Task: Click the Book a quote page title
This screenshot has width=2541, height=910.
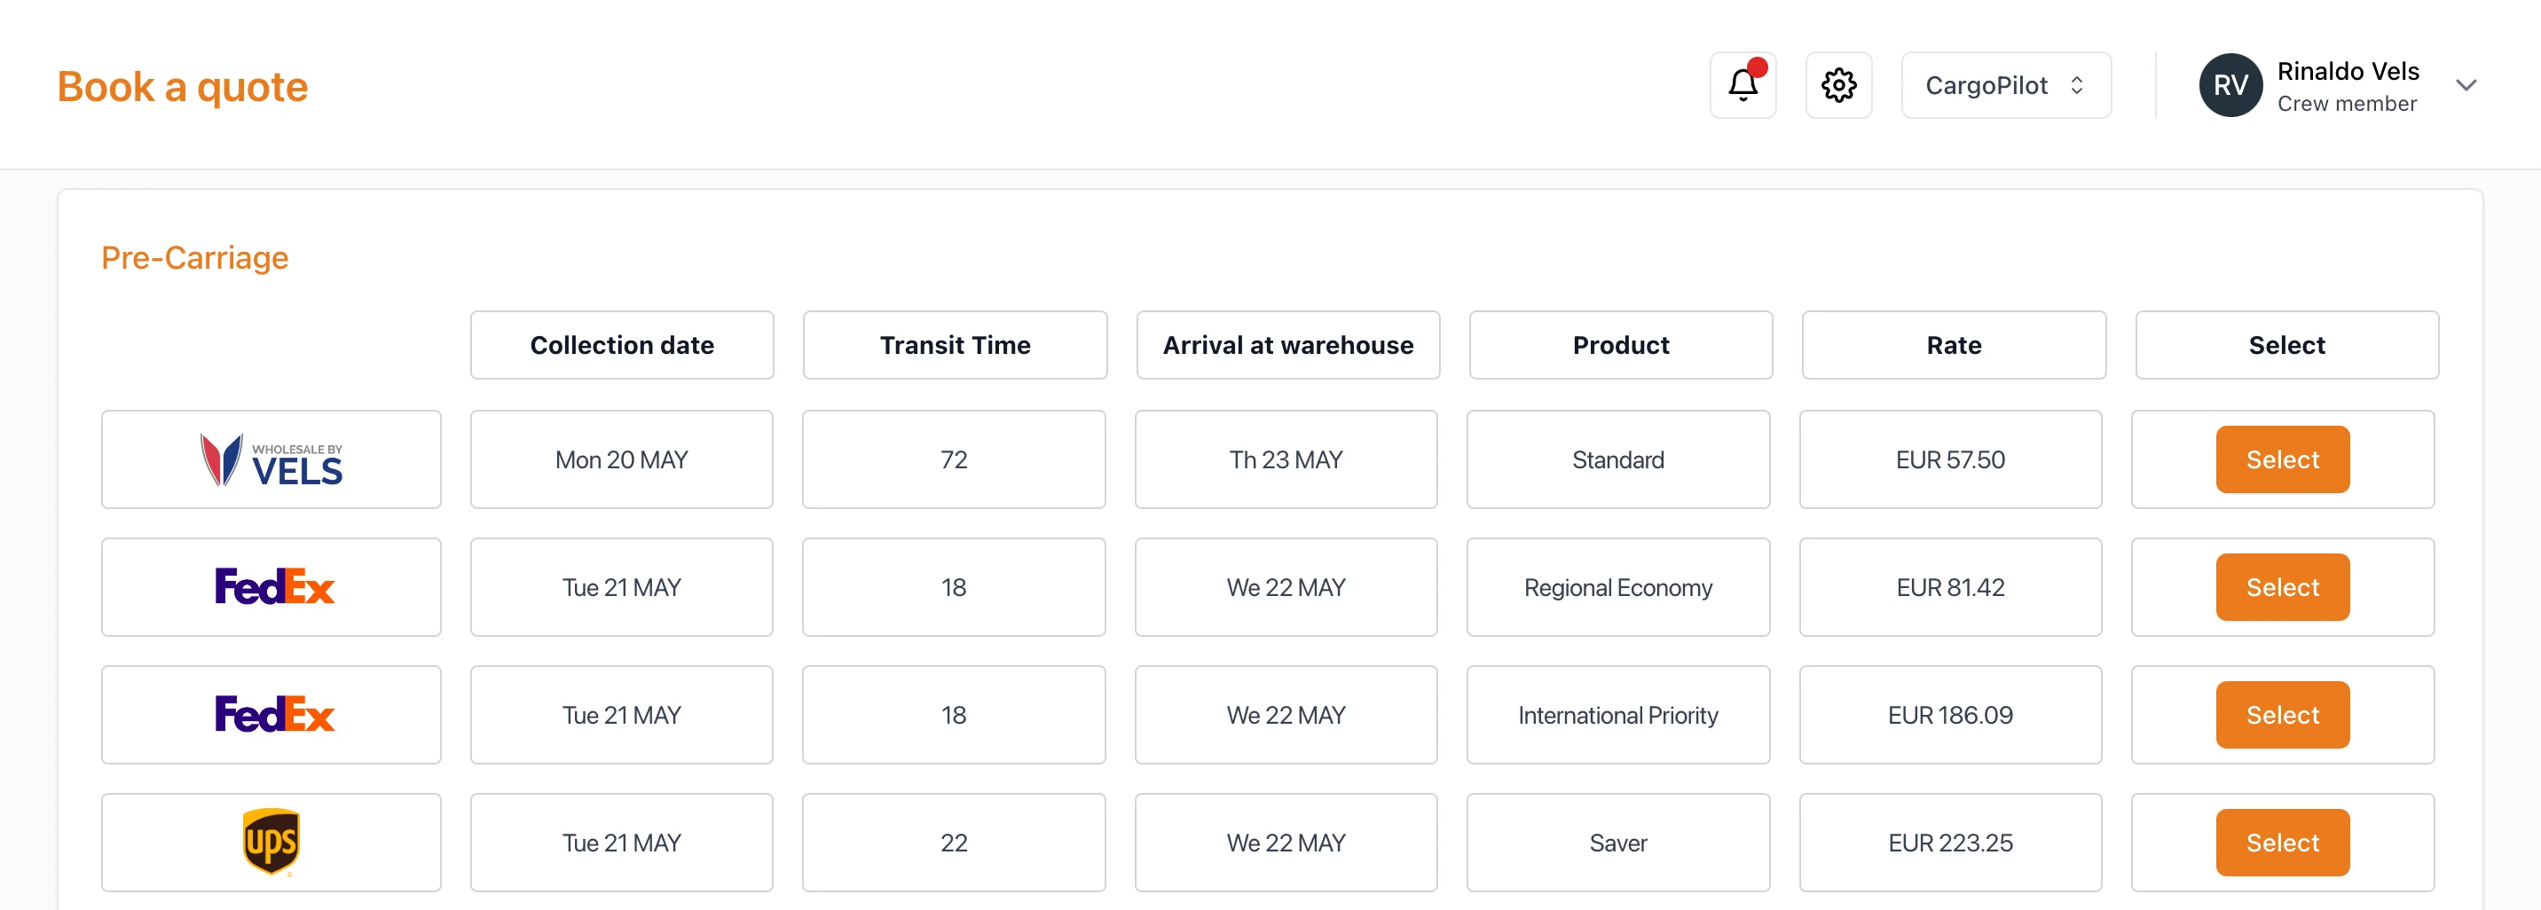Action: click(x=183, y=87)
